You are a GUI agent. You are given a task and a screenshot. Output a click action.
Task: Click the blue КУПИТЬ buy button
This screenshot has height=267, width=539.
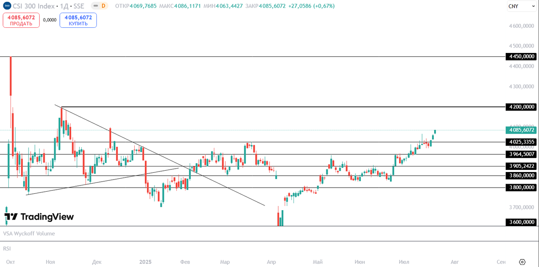point(78,20)
